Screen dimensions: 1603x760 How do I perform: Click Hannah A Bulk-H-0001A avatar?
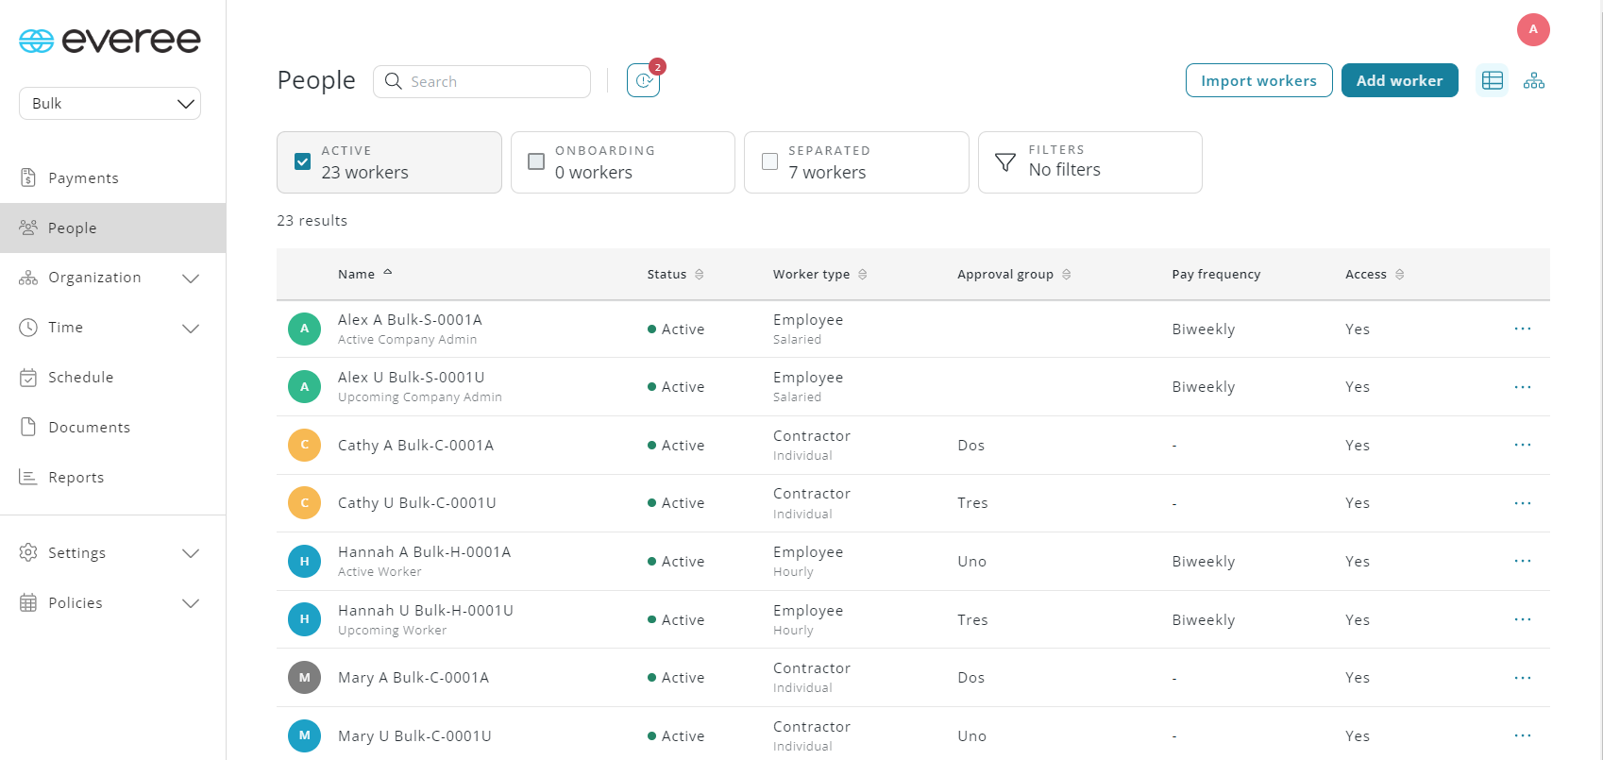(x=304, y=561)
